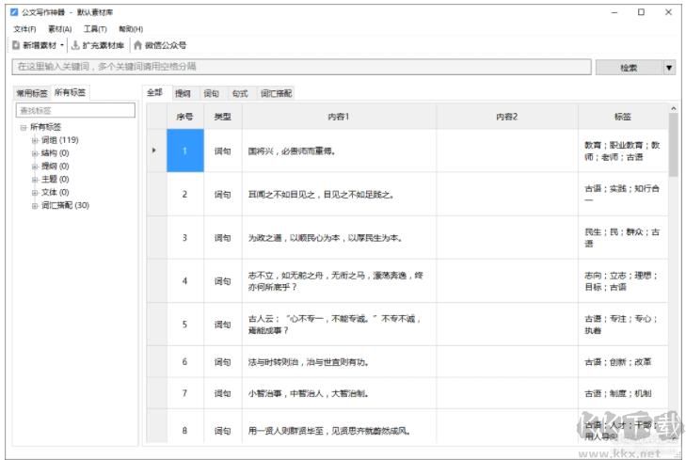Focus the keyword search input field
The image size is (686, 460).
tap(301, 67)
